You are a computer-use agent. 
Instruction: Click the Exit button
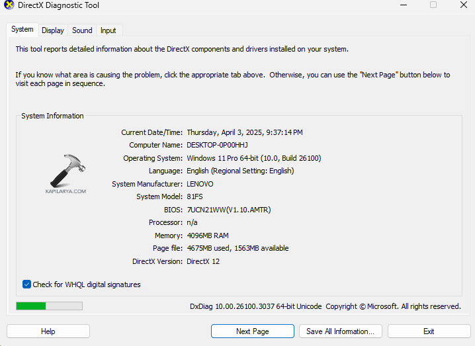click(429, 331)
